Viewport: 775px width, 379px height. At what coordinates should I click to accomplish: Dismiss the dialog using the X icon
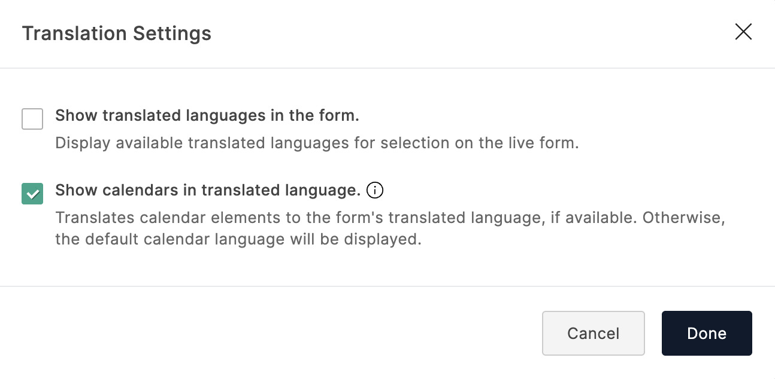pyautogui.click(x=743, y=32)
